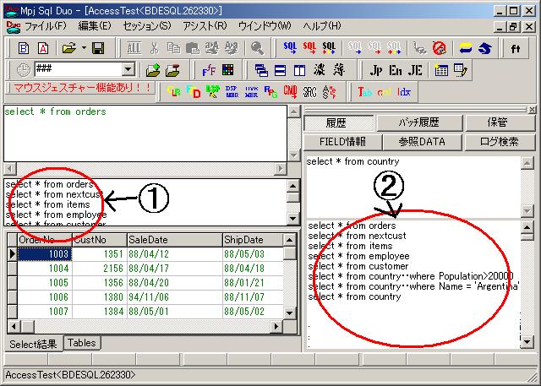Click the folder with green arrow icon
The height and width of the screenshot is (386, 541).
[153, 70]
